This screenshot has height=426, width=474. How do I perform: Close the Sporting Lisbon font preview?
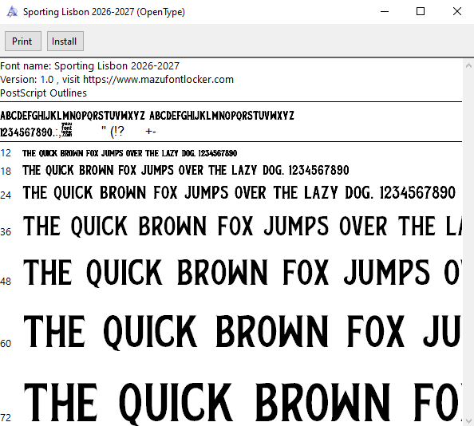pos(457,12)
